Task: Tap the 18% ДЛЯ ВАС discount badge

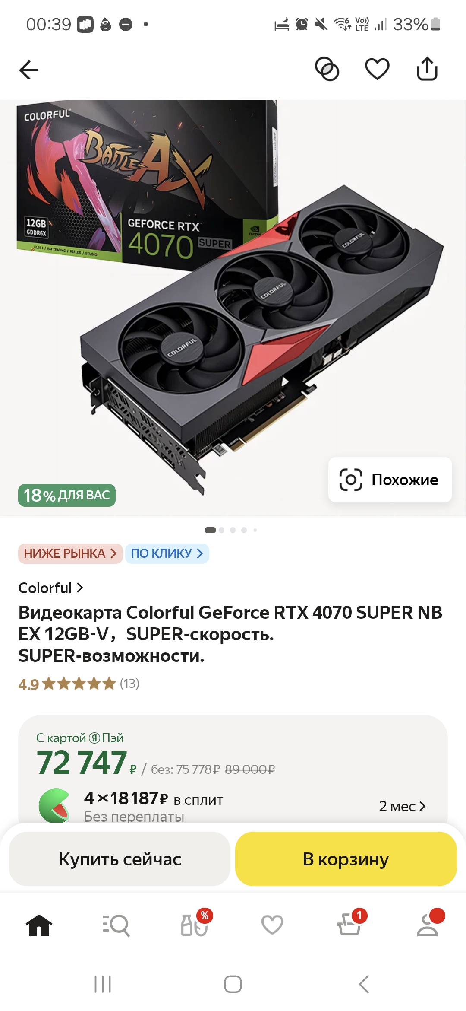Action: tap(67, 495)
